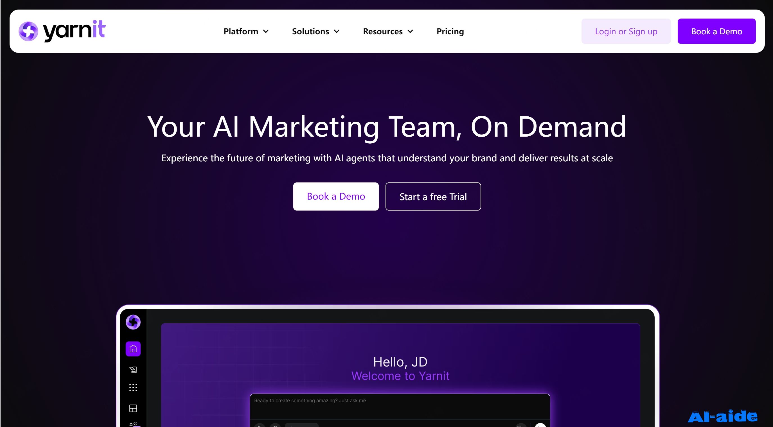Expand the Solutions dropdown menu
773x427 pixels.
[x=316, y=31]
